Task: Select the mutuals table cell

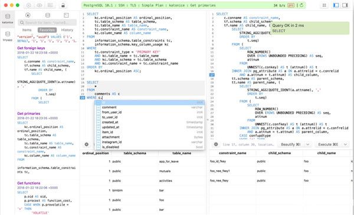Action: pyautogui.click(x=165, y=171)
